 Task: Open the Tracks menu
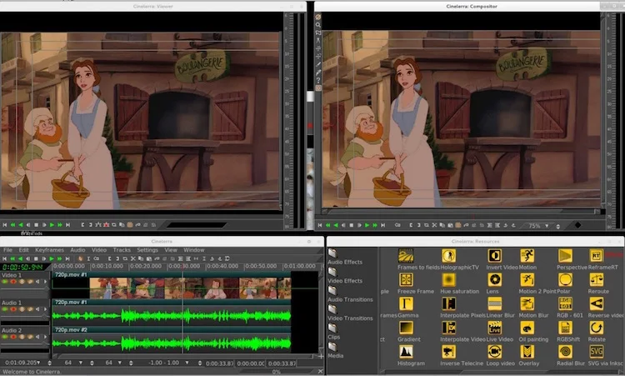point(122,250)
